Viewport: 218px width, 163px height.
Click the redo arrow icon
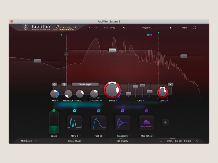pos(96,27)
